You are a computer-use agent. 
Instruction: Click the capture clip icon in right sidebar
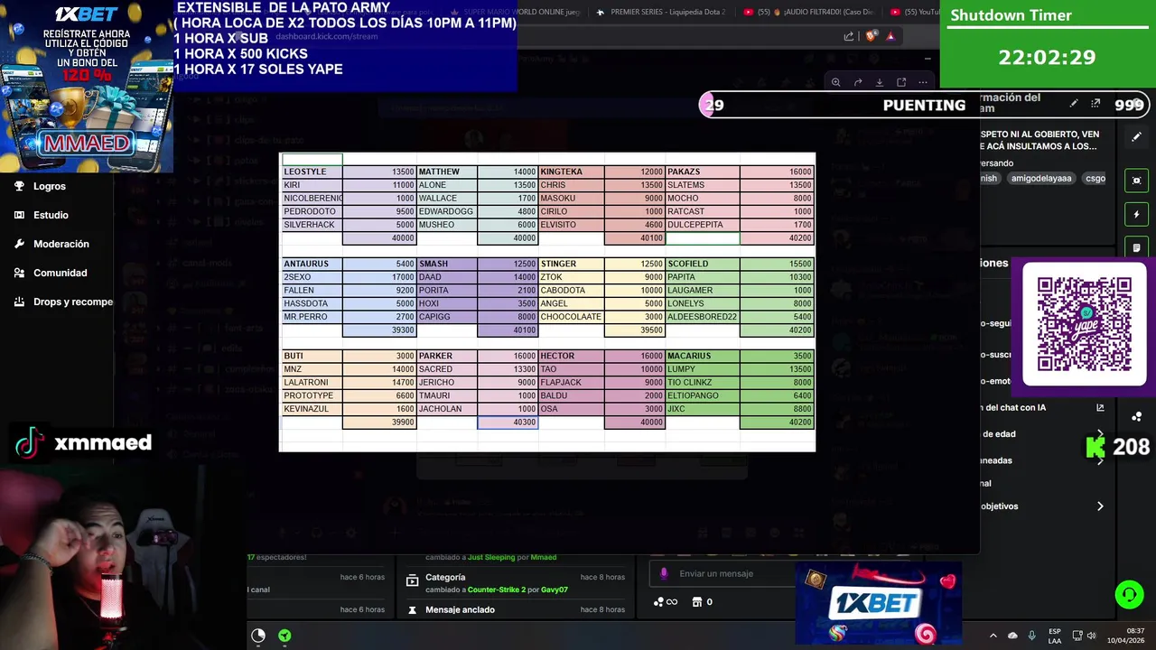point(1137,181)
